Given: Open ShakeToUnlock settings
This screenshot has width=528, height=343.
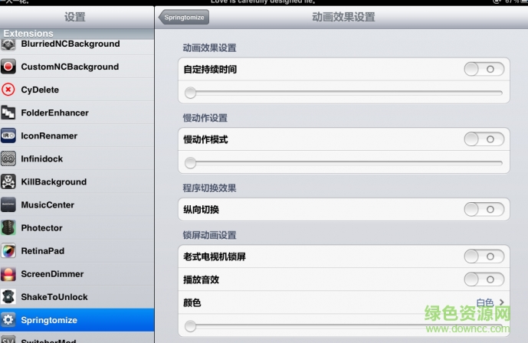Looking at the screenshot, I should 77,297.
